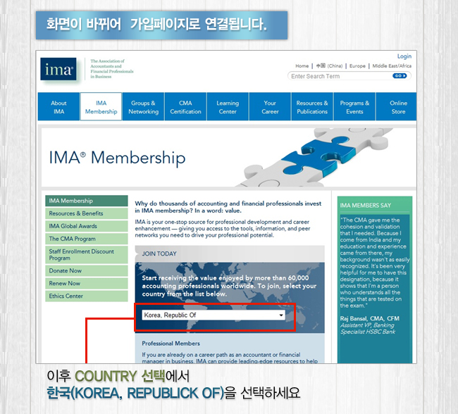This screenshot has height=414, width=458.
Task: Select IMA Membership in the sidebar
Action: click(87, 201)
